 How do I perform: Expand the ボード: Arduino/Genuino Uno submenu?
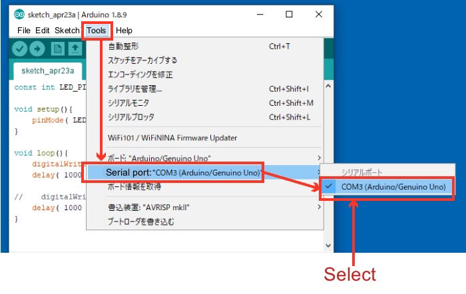pyautogui.click(x=205, y=158)
